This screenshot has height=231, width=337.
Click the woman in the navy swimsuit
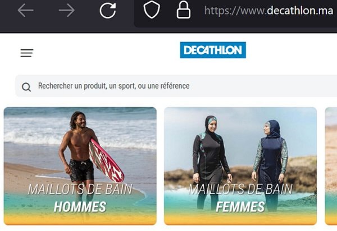click(x=270, y=163)
